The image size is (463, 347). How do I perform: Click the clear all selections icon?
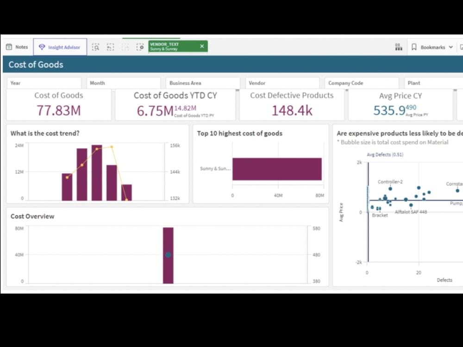pos(140,47)
